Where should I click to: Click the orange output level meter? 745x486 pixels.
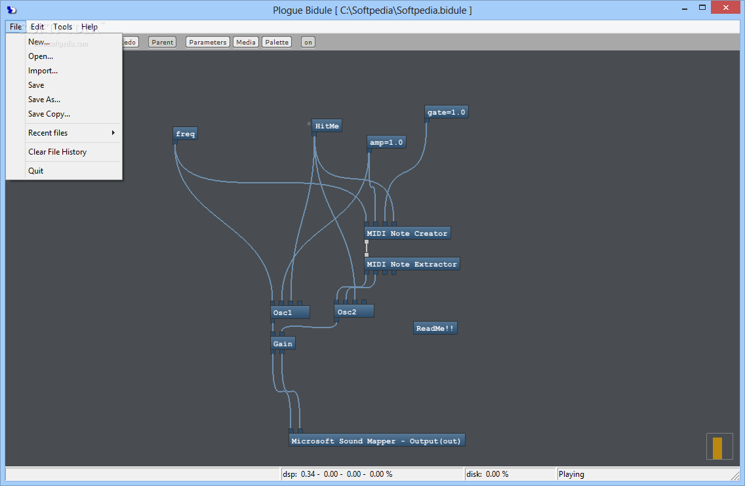coord(717,448)
